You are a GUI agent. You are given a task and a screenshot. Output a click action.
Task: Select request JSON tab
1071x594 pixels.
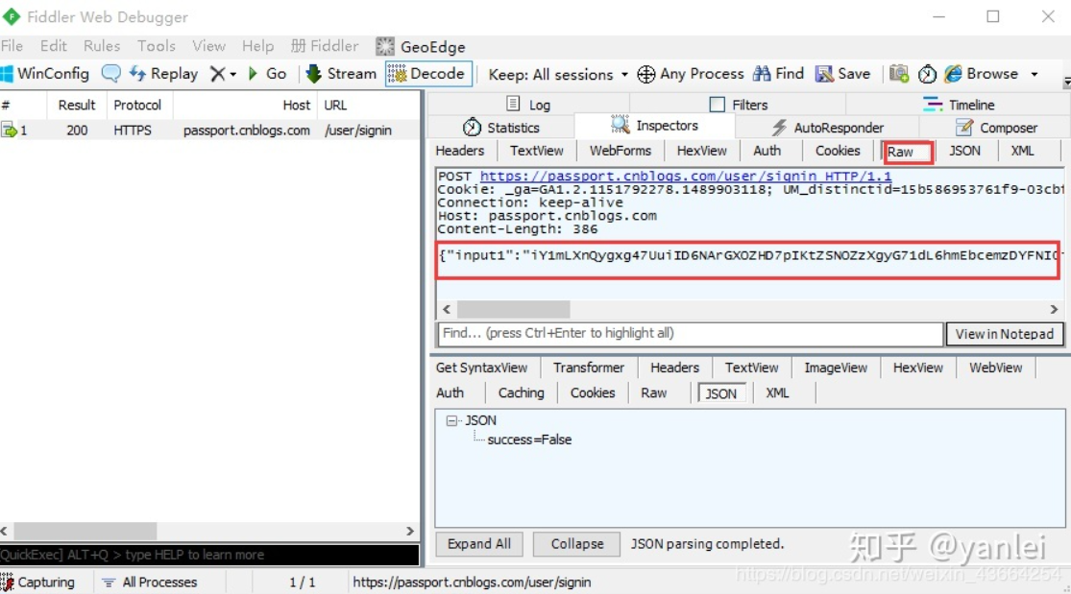tap(964, 151)
